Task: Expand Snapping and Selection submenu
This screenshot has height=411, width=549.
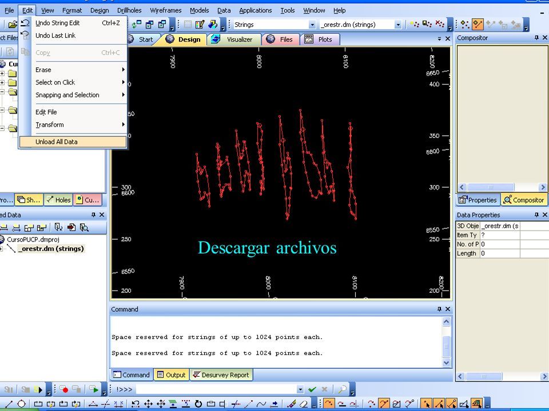Action: 73,95
